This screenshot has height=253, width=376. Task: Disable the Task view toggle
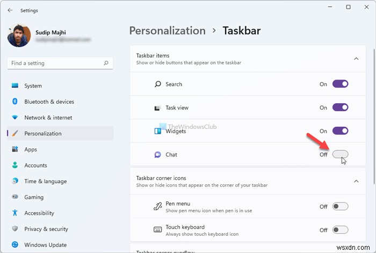340,107
